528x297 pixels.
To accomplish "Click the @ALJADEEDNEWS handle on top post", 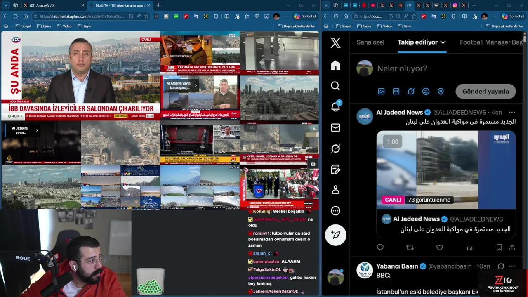I will 460,112.
